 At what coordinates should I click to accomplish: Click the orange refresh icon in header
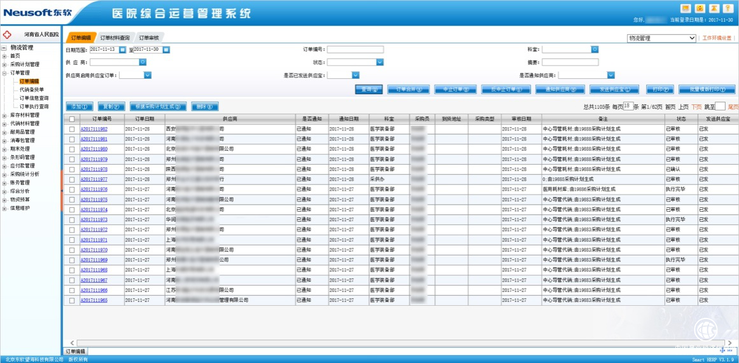(x=700, y=8)
